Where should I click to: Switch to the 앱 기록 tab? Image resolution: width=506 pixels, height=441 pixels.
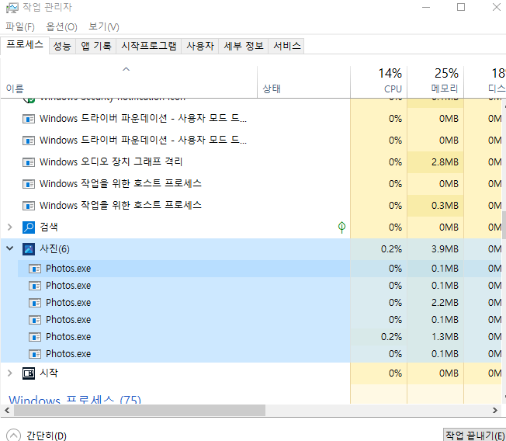pos(95,46)
